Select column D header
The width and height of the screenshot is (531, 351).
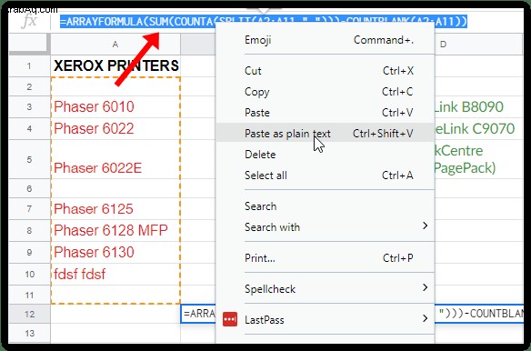click(443, 44)
